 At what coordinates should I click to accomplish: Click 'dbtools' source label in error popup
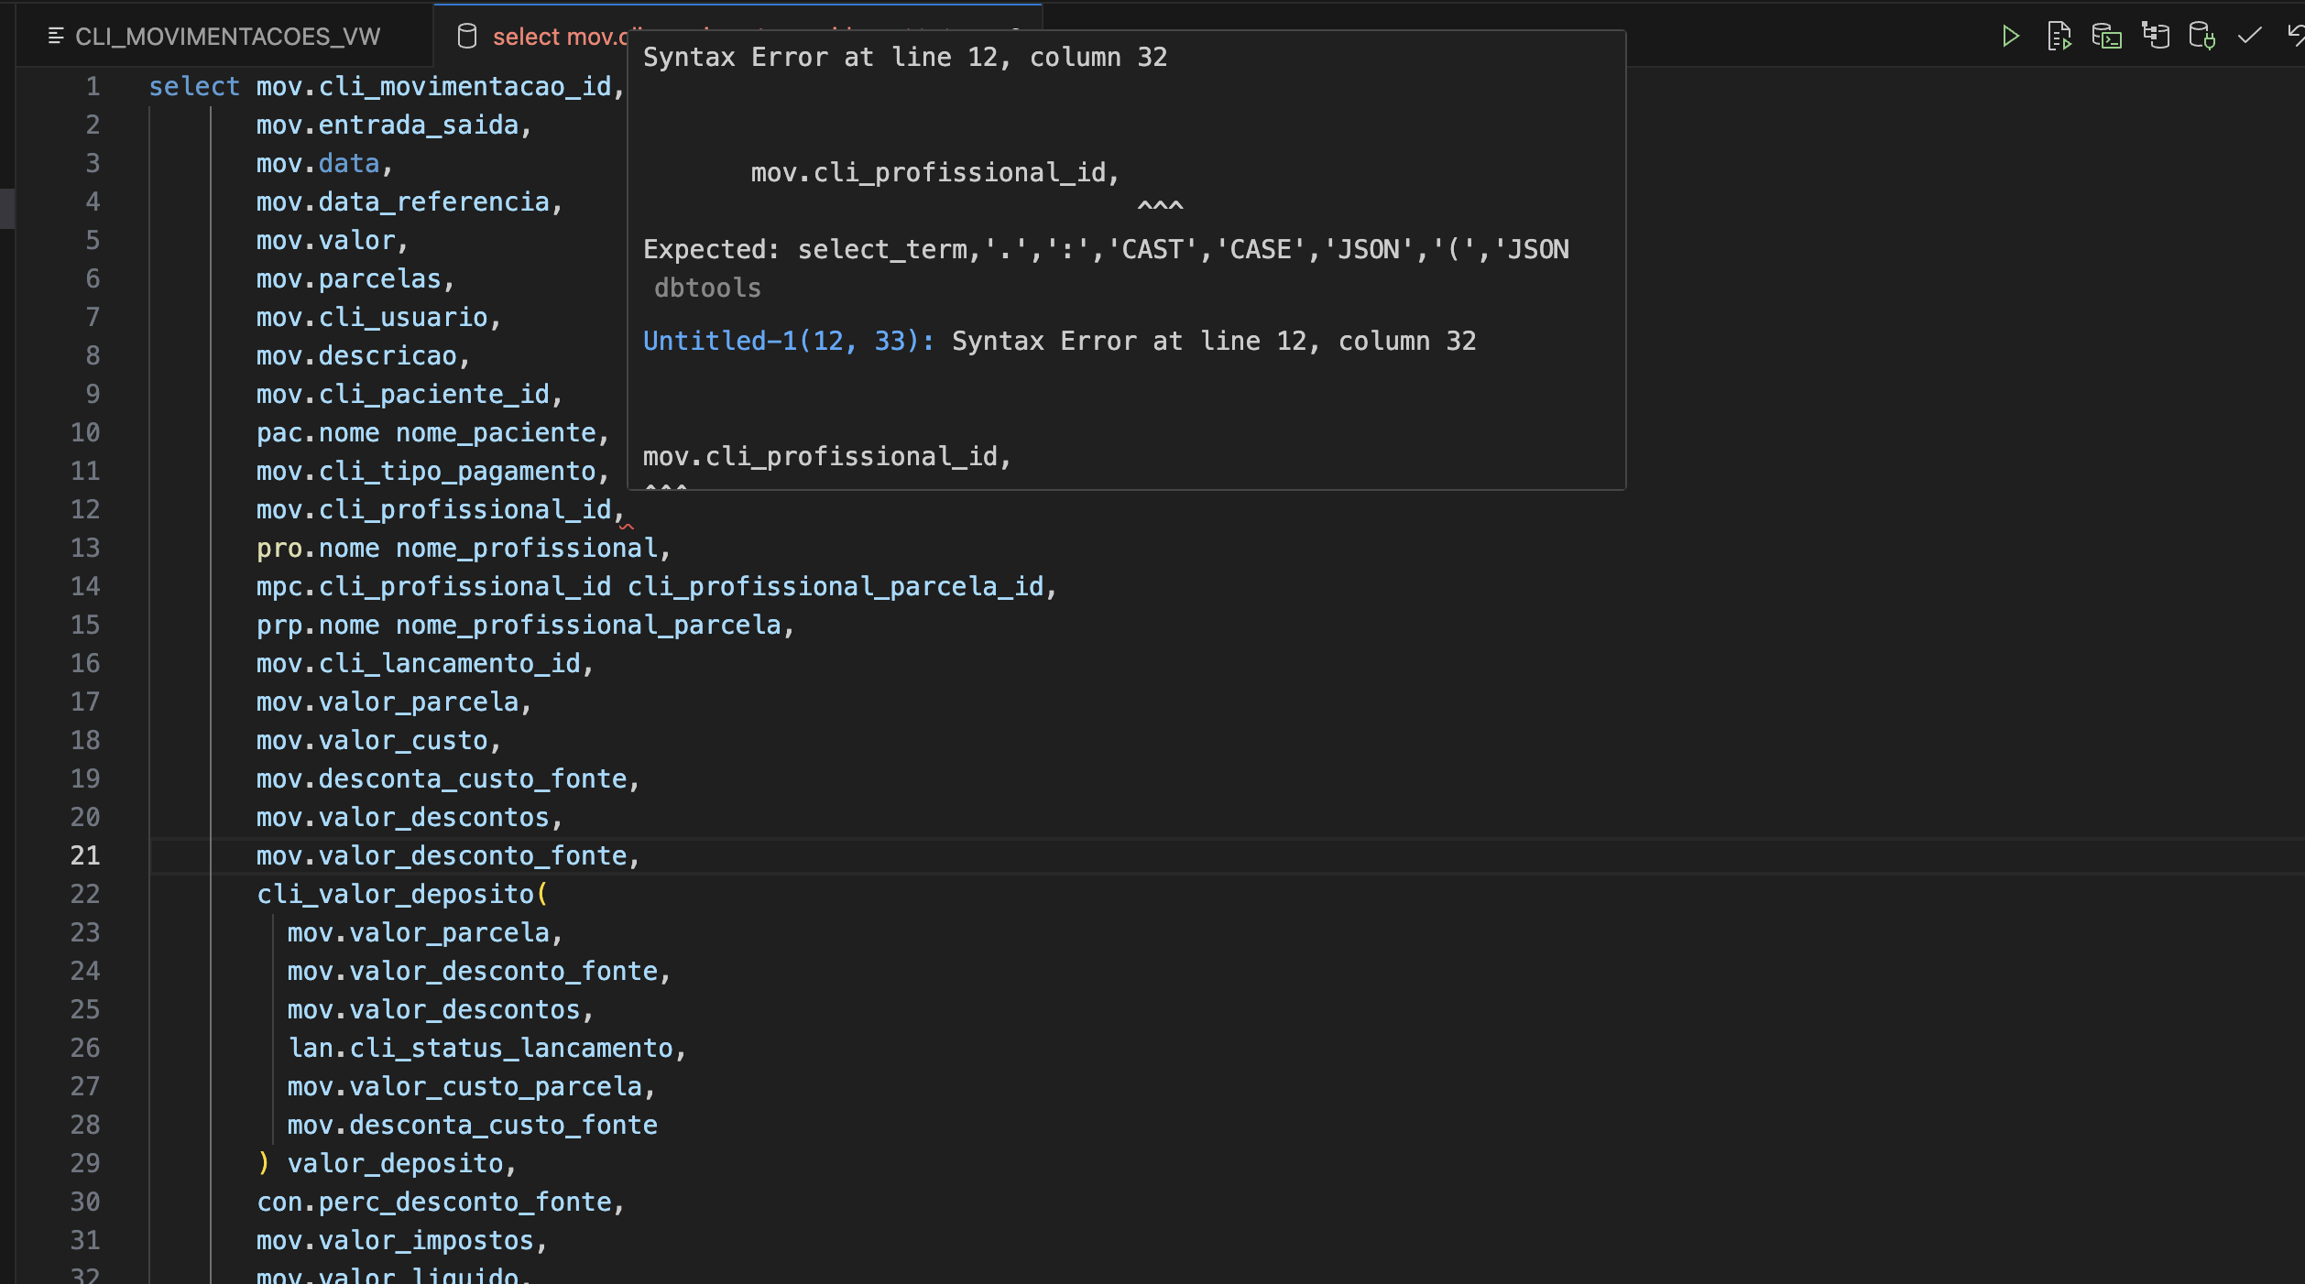(x=706, y=288)
